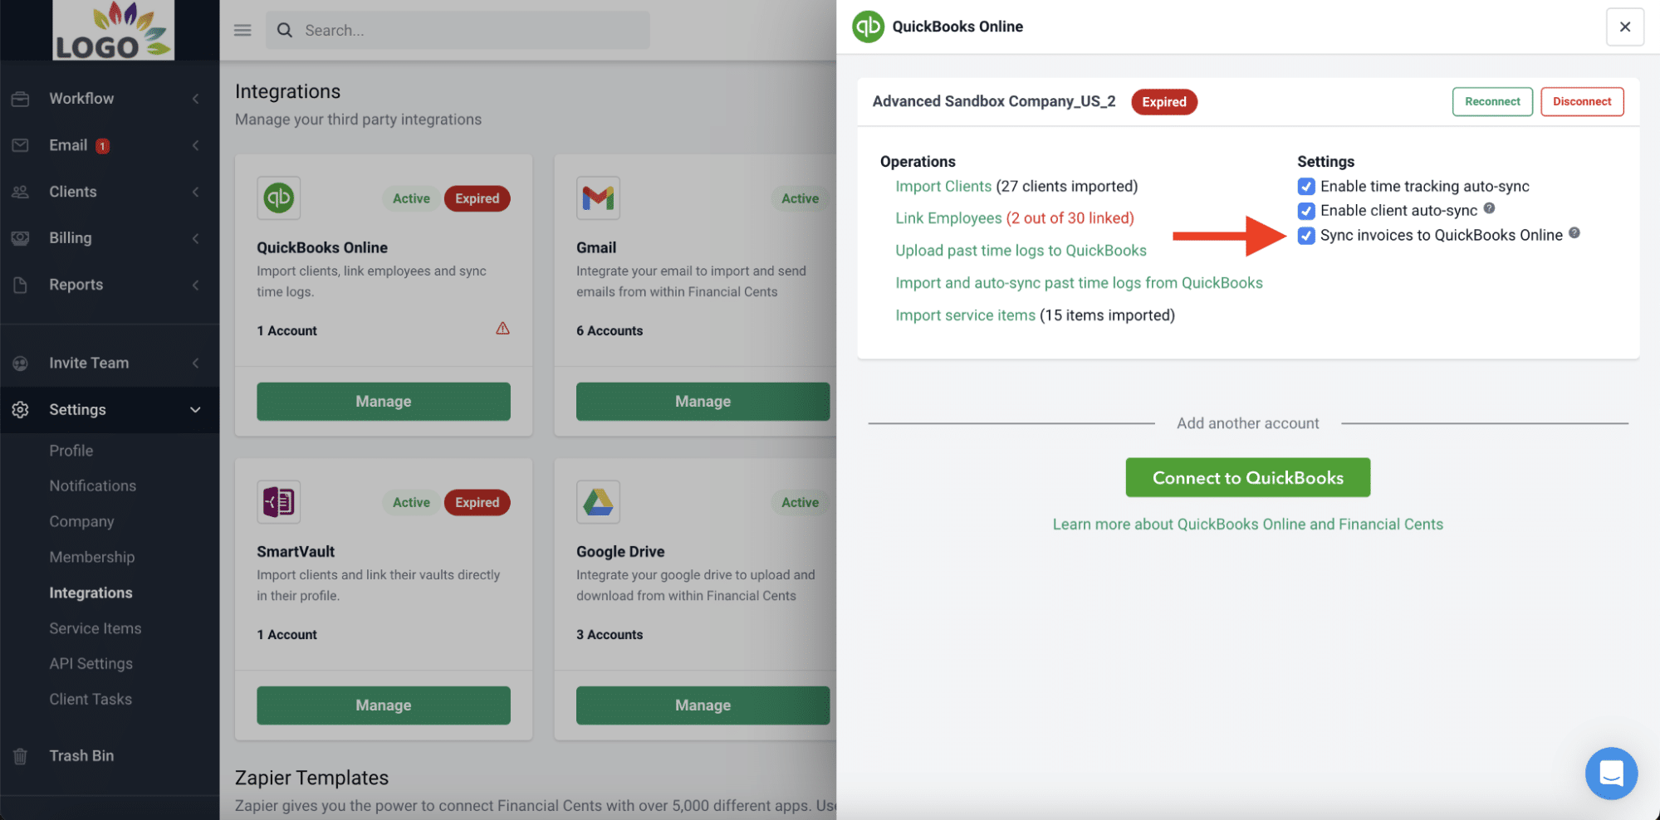This screenshot has height=820, width=1660.
Task: Open Import and auto-sync past time logs link
Action: [x=1079, y=283]
